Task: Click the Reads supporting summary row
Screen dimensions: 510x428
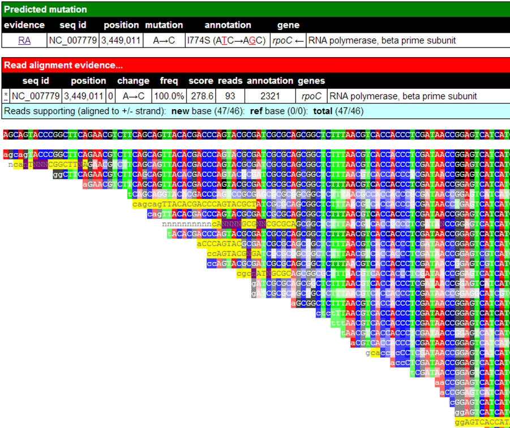Action: (184, 111)
